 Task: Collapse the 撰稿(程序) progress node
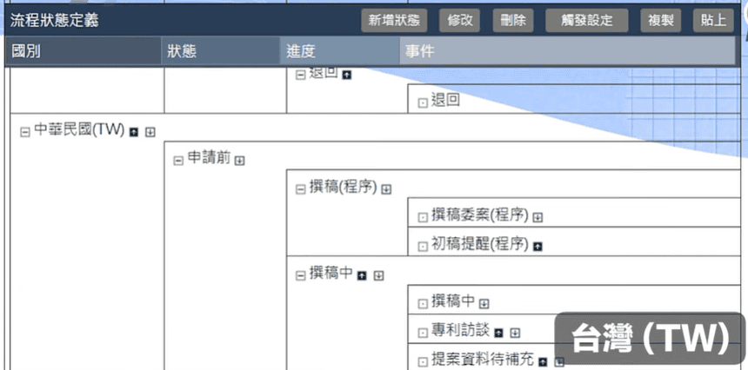click(300, 189)
